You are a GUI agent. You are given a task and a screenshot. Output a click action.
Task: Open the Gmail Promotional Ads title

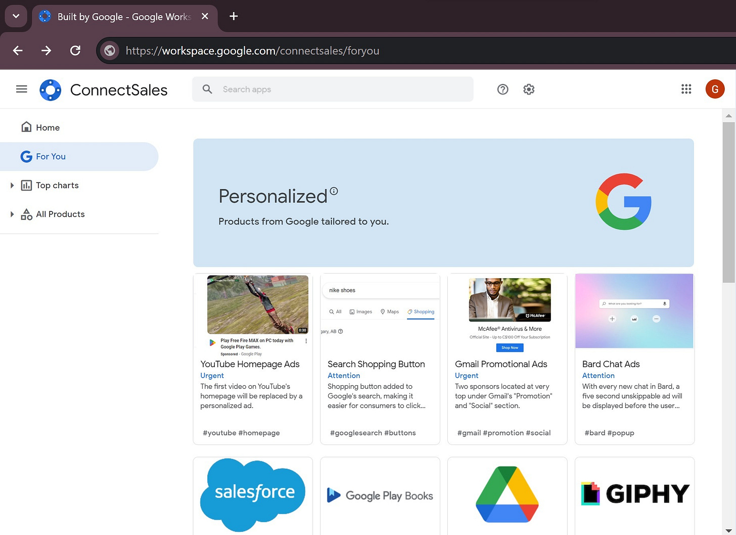501,364
